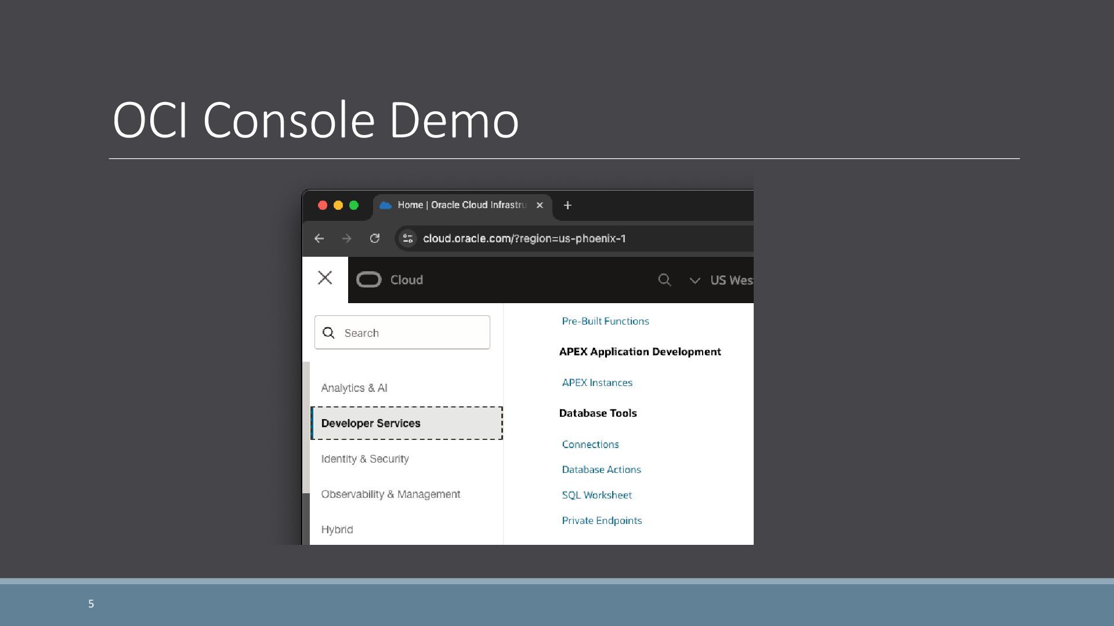This screenshot has height=626, width=1114.
Task: Open the APEX Instances link
Action: [x=597, y=383]
